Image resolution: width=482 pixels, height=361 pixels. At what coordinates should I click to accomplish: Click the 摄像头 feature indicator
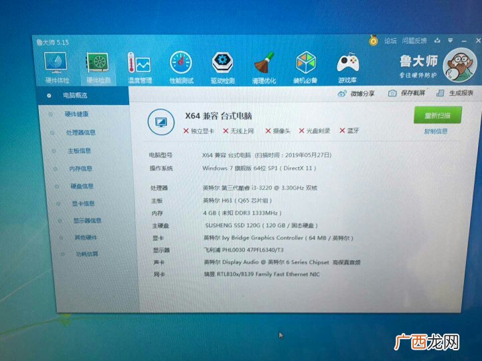coord(278,131)
